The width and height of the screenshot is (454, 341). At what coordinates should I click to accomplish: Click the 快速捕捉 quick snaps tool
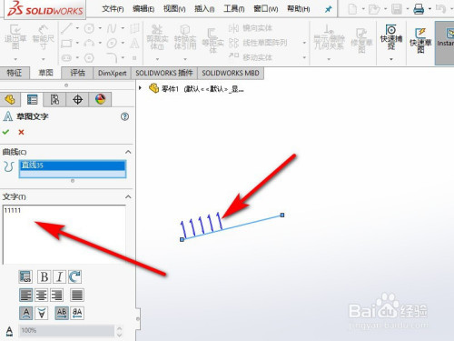click(391, 37)
